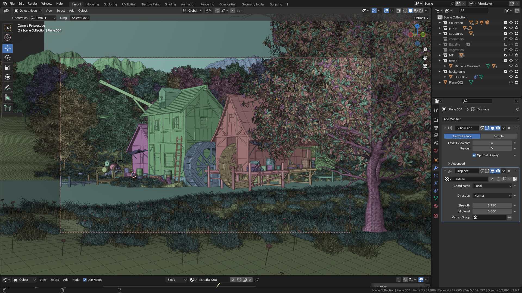Toggle Optimal Display checkbox

point(474,155)
